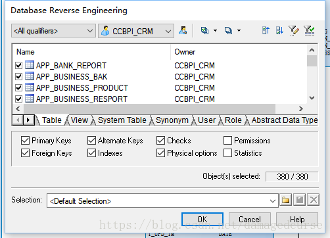Select the APP_BUSINESS_RESPORT row name
The image size is (330, 238).
coord(82,99)
